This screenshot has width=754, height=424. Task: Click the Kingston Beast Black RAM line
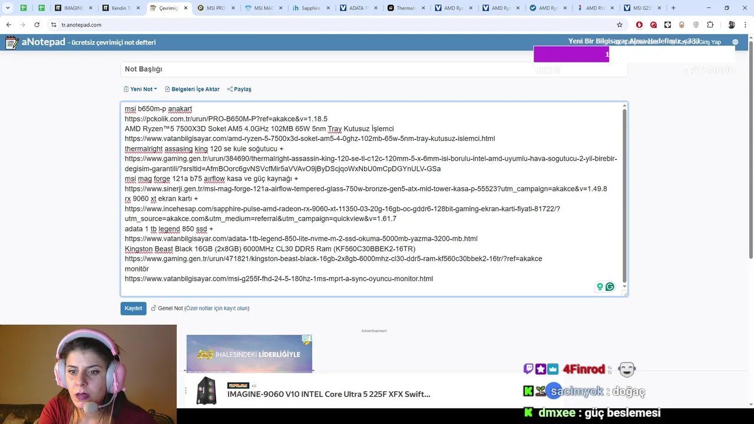[270, 249]
